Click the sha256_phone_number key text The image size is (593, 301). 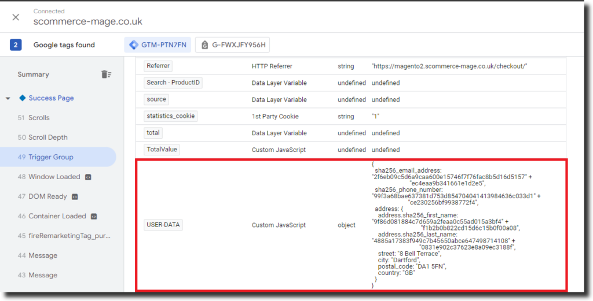click(x=409, y=189)
